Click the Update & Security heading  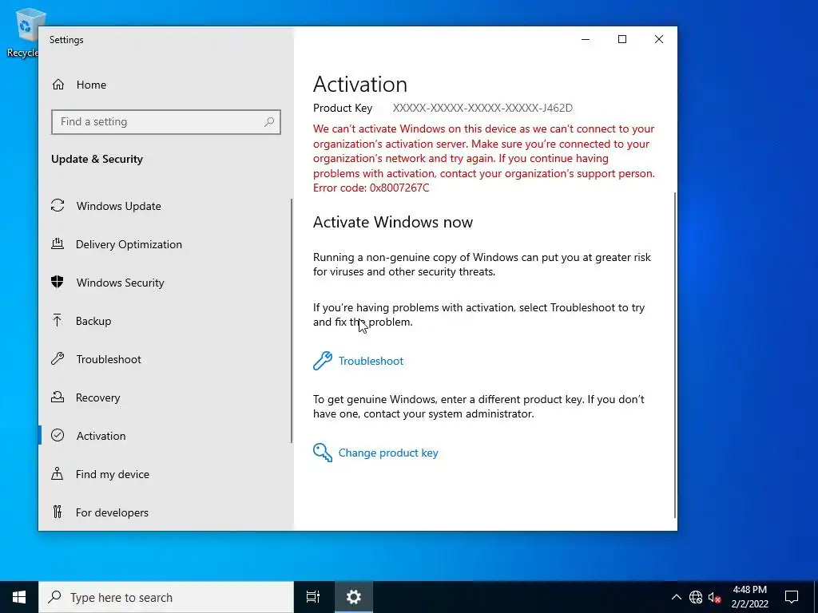click(97, 159)
